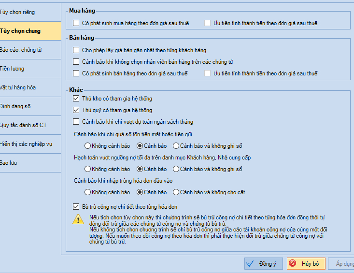Check Cho phép lấy giá bán gần nhất
354x273 pixels.
click(x=76, y=50)
